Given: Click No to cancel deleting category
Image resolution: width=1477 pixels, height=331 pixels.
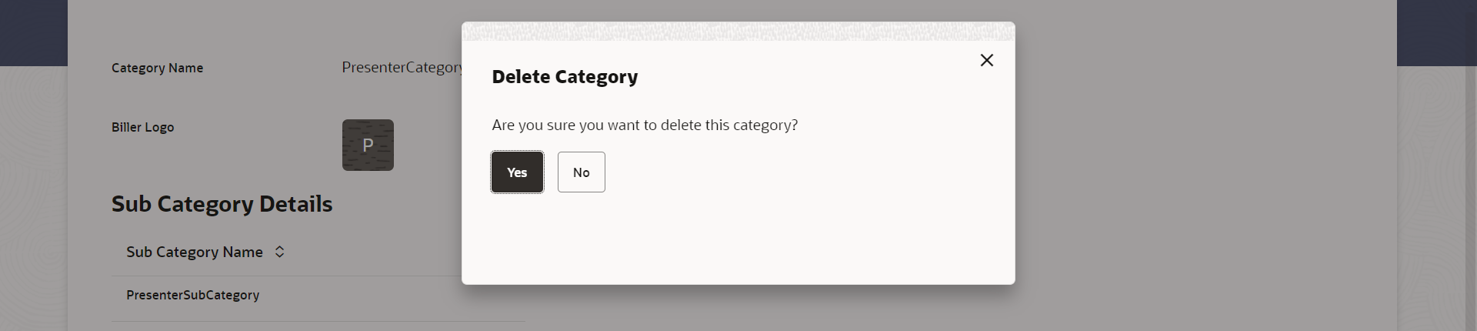Looking at the screenshot, I should click(581, 172).
